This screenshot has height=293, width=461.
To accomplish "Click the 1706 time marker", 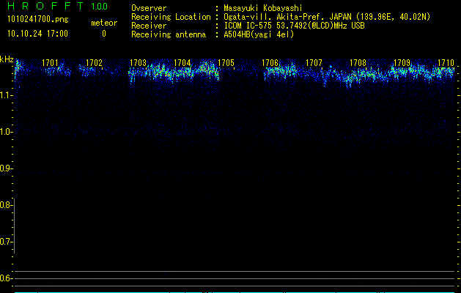I will point(270,63).
